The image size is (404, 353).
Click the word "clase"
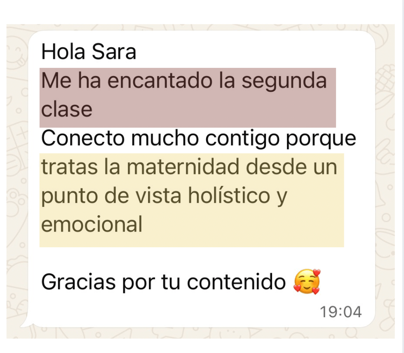[67, 109]
